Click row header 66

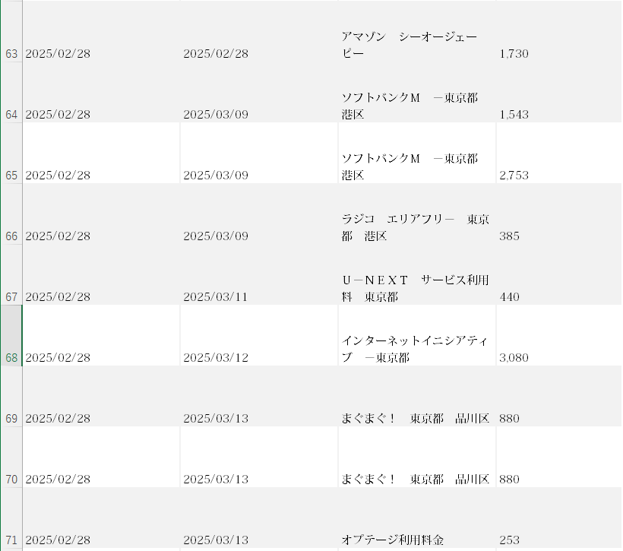click(11, 236)
